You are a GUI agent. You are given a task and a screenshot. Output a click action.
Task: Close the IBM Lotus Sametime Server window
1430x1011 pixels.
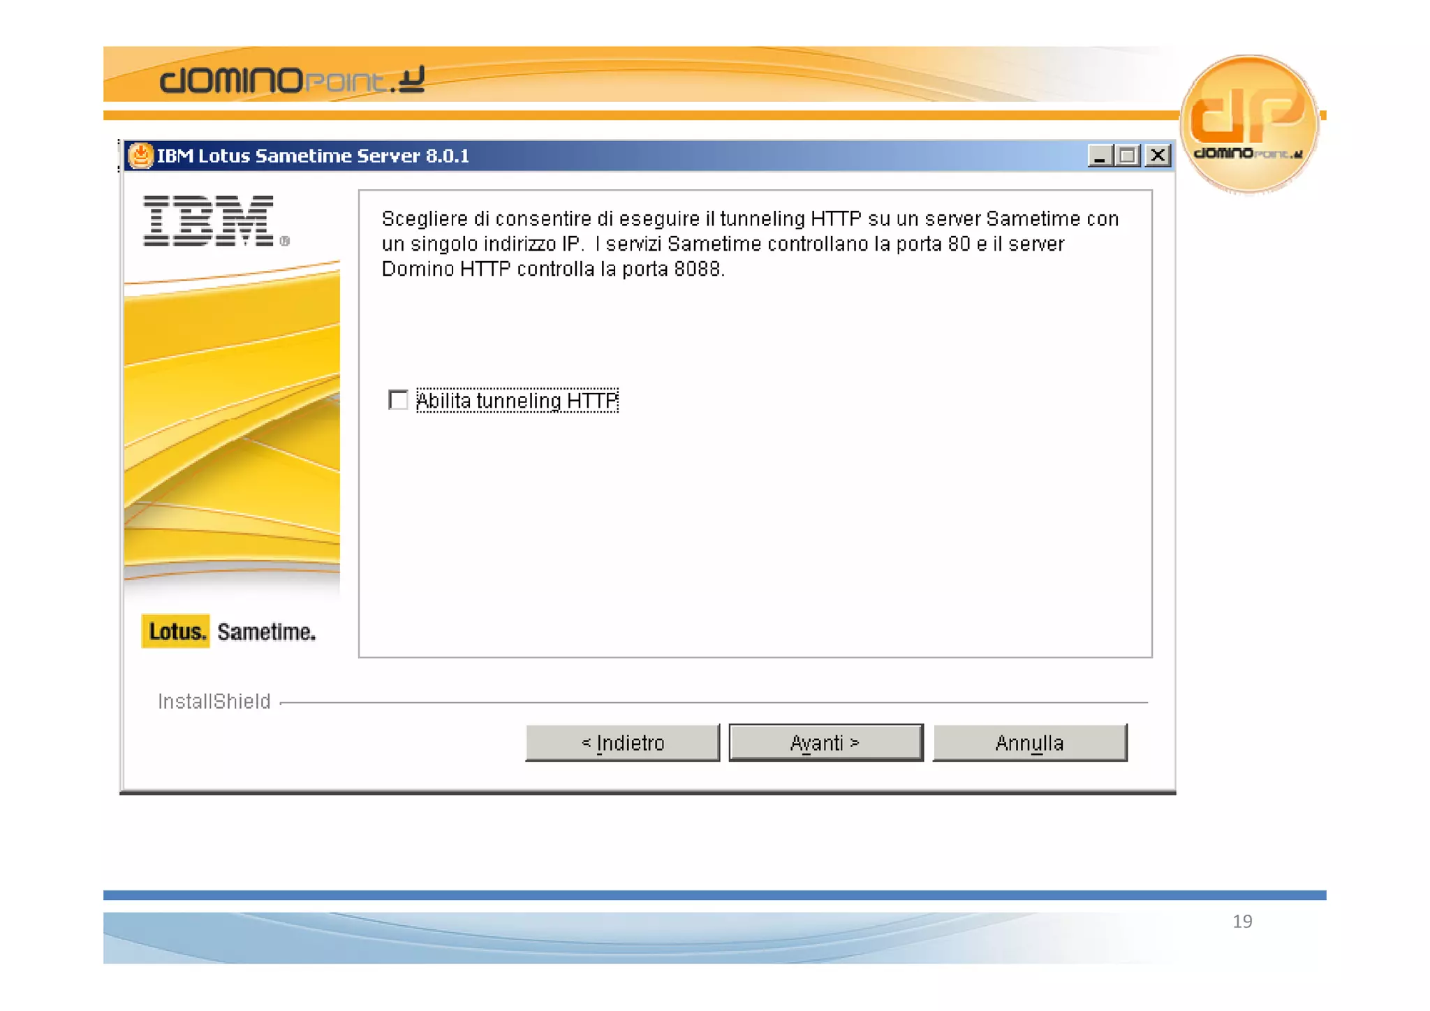(1158, 155)
